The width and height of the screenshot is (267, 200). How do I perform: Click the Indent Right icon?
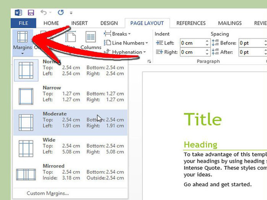point(160,52)
